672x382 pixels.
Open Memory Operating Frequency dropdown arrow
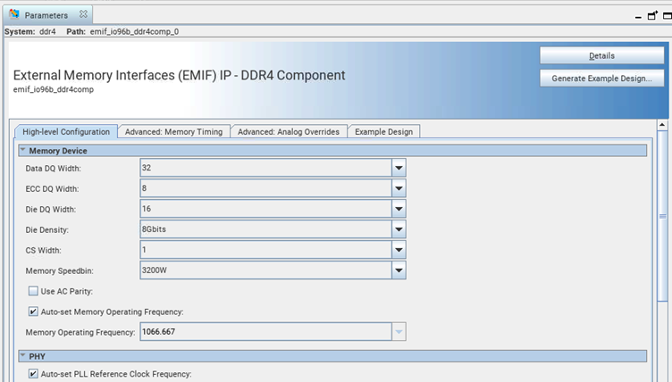399,332
